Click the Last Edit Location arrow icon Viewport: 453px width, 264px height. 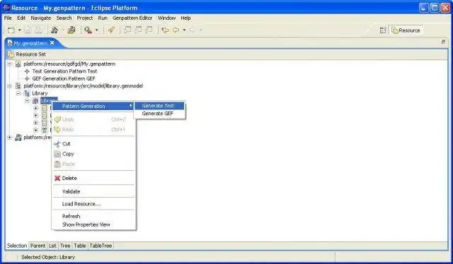[x=165, y=30]
